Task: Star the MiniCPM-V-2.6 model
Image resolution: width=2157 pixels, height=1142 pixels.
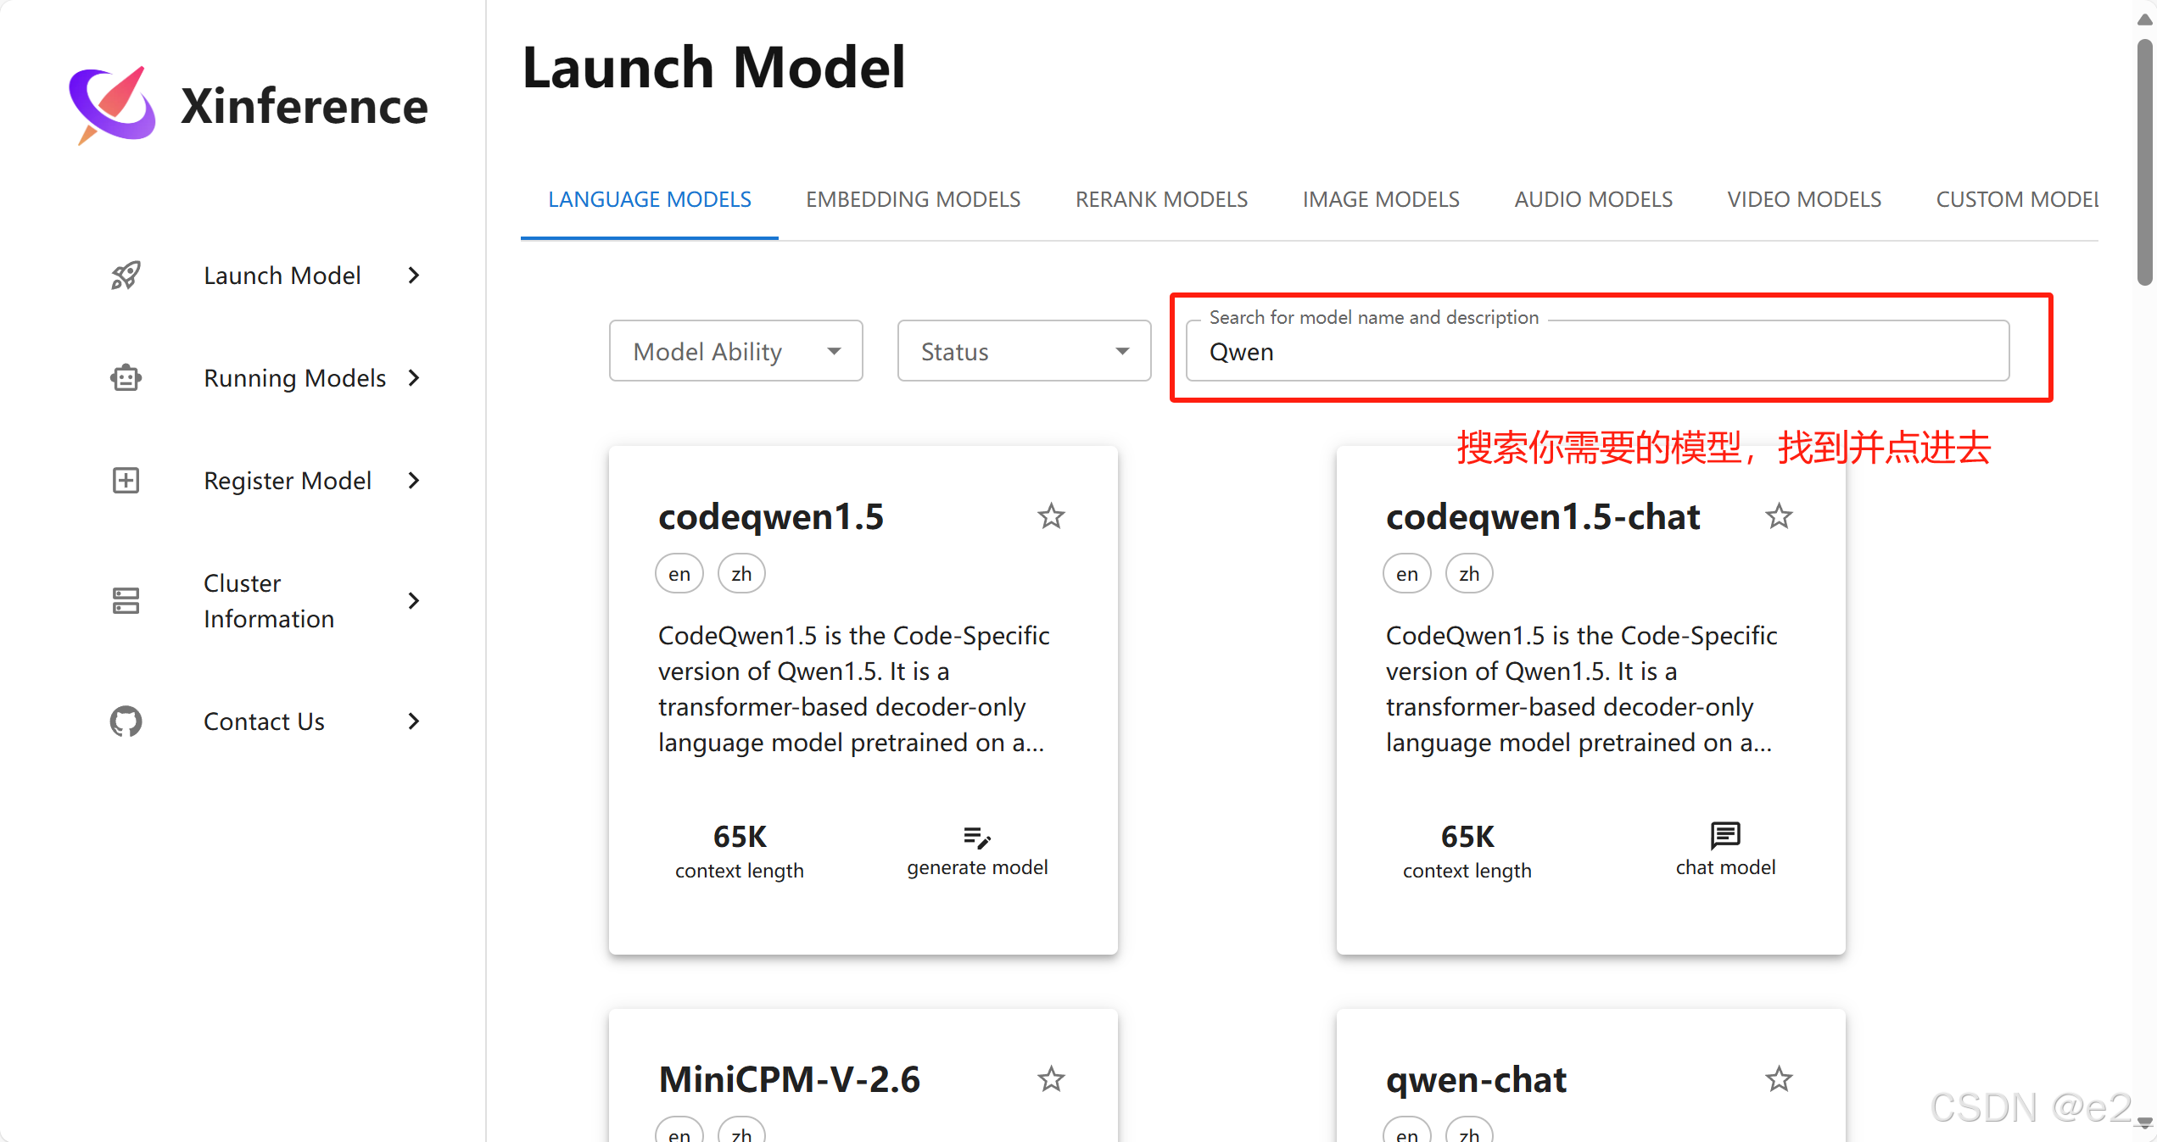Action: (x=1051, y=1079)
